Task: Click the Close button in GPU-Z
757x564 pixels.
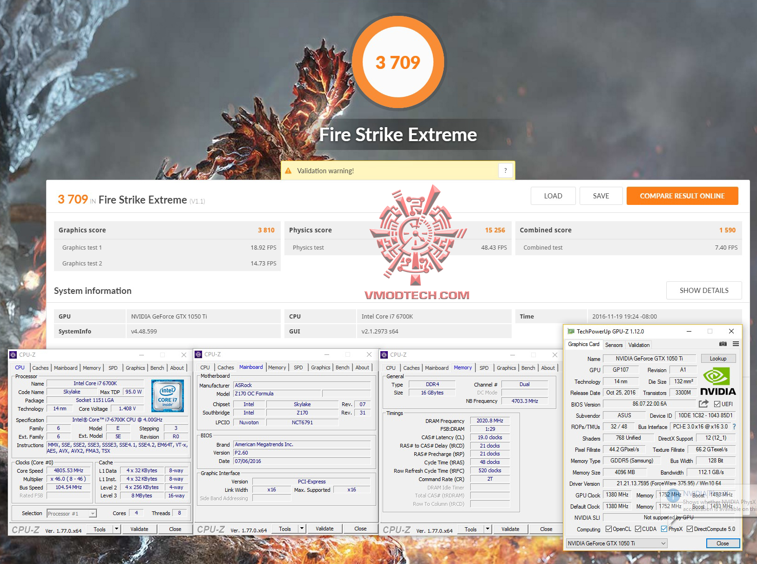Action: pos(723,544)
